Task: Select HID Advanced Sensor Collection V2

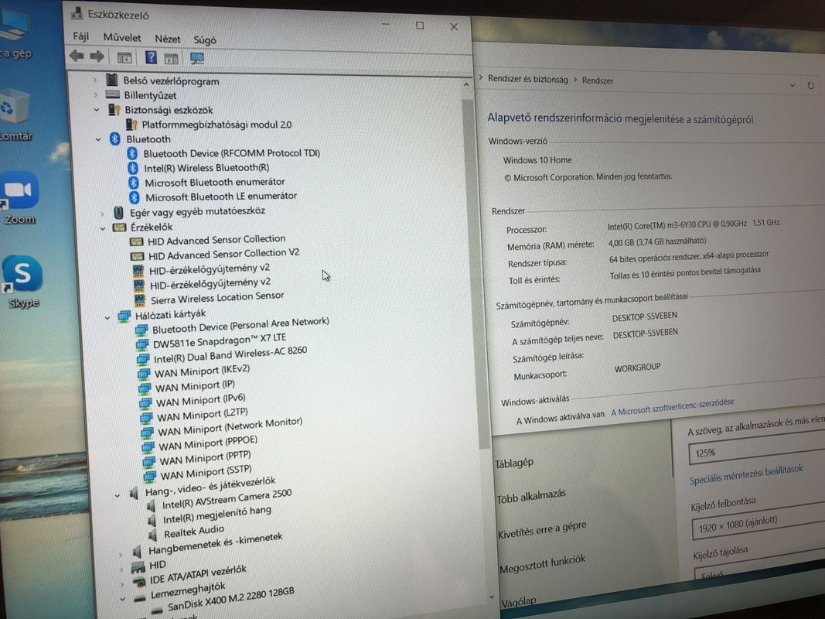Action: 223,254
